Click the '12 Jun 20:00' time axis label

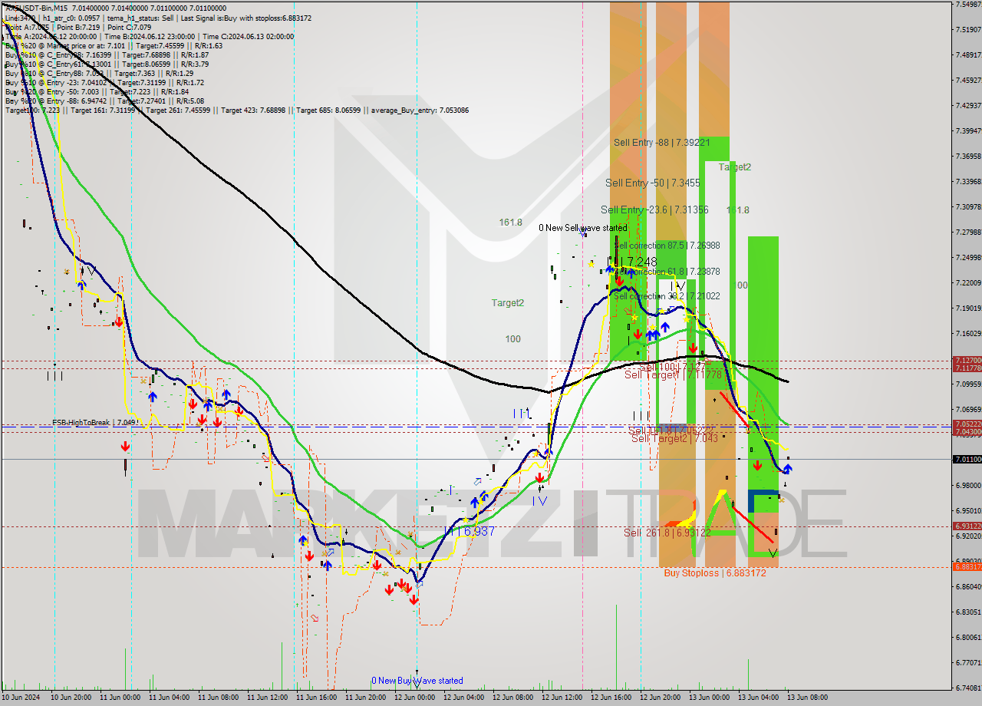click(x=661, y=698)
